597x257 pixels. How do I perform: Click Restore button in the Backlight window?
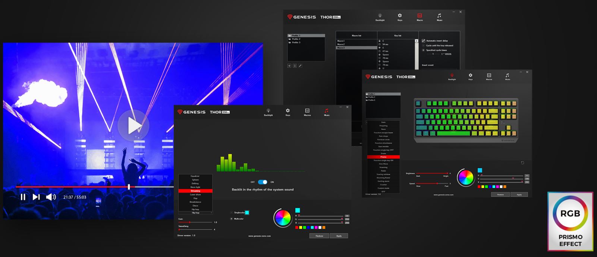[500, 194]
